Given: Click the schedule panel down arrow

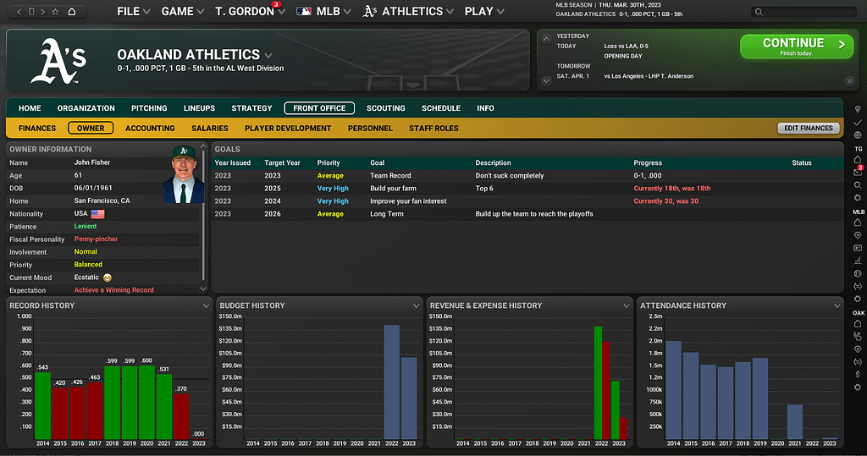Looking at the screenshot, I should pyautogui.click(x=546, y=81).
